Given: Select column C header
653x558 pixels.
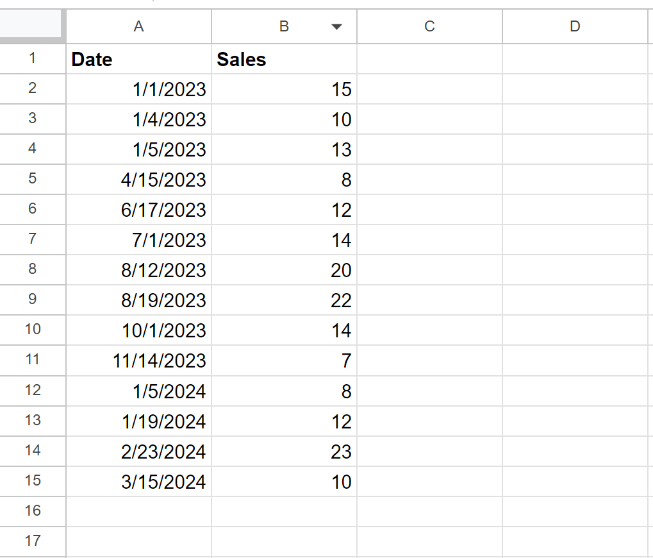Looking at the screenshot, I should tap(429, 27).
